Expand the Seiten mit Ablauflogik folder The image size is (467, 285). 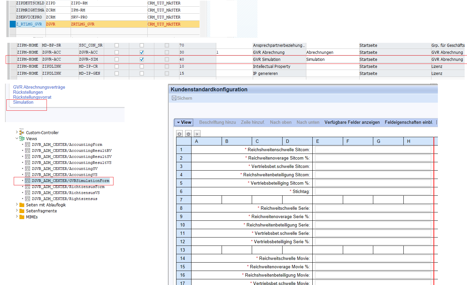pyautogui.click(x=17, y=205)
